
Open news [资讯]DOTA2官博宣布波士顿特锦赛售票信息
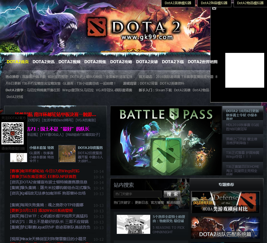pyautogui.click(x=49, y=182)
